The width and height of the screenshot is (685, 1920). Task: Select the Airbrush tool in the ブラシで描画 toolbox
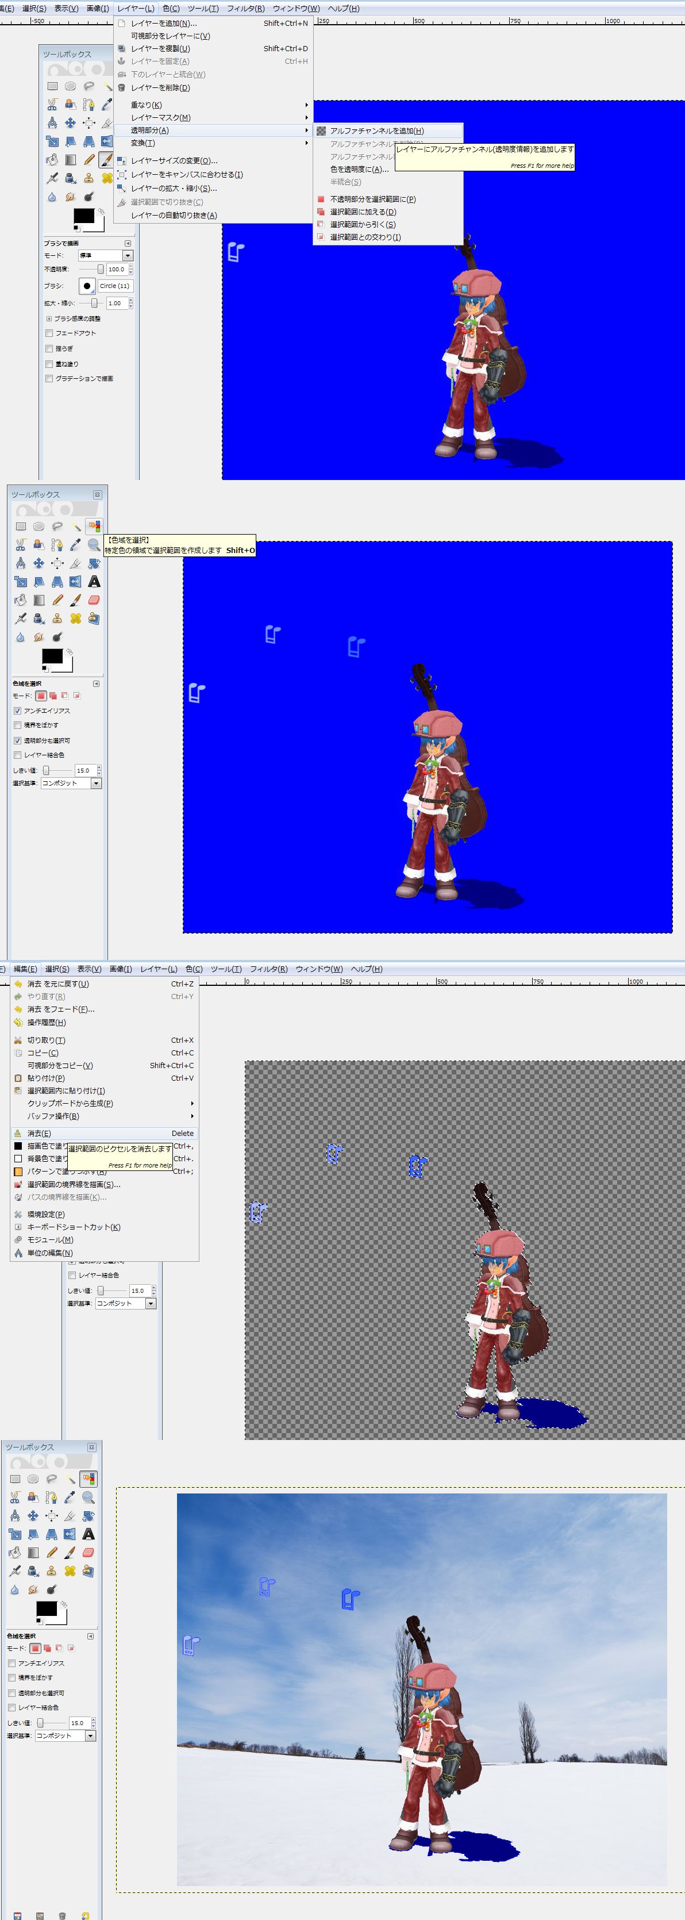click(x=52, y=178)
